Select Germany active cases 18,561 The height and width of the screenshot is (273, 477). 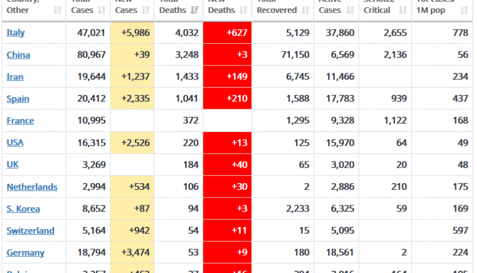(x=340, y=253)
